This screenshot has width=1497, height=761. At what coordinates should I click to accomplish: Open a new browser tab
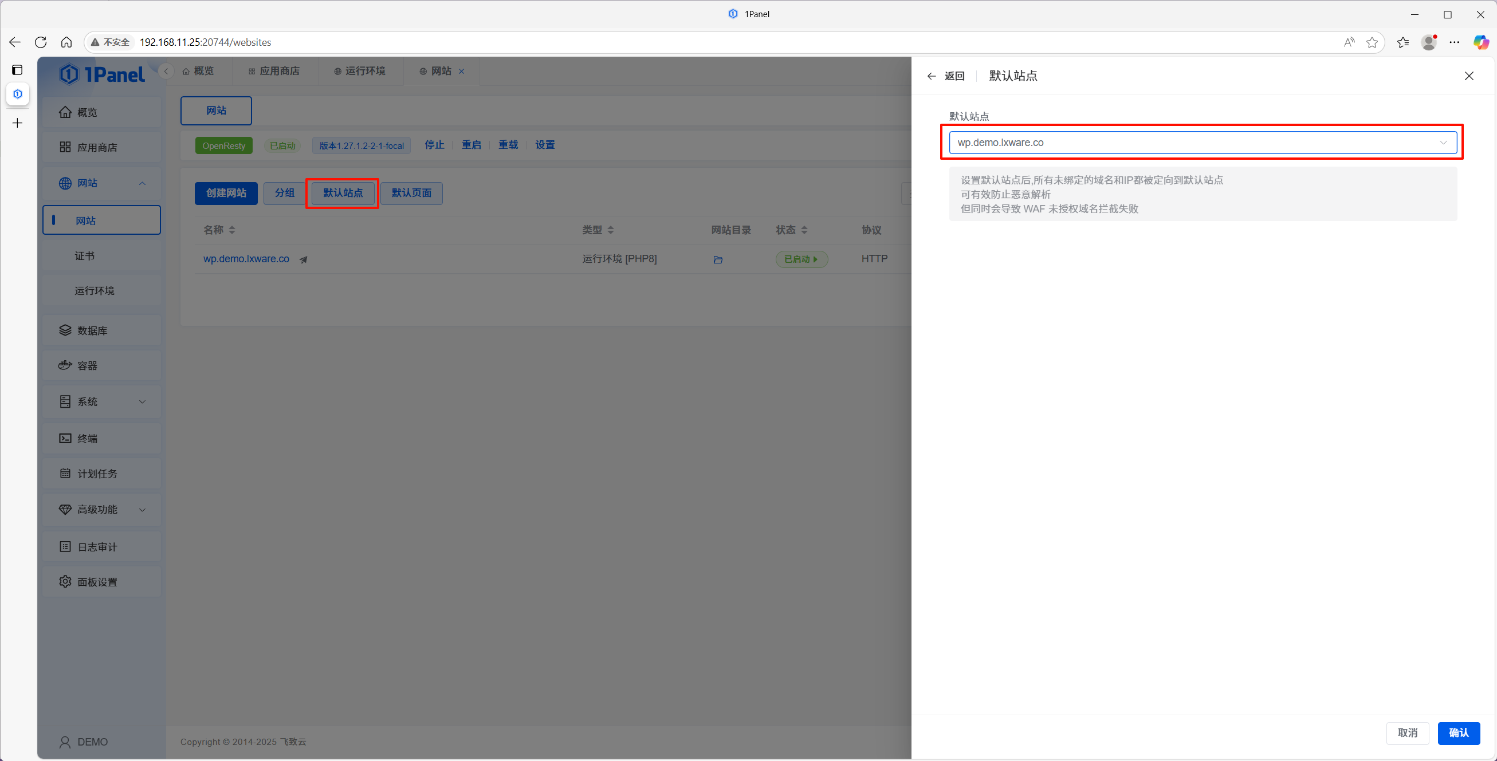point(17,123)
